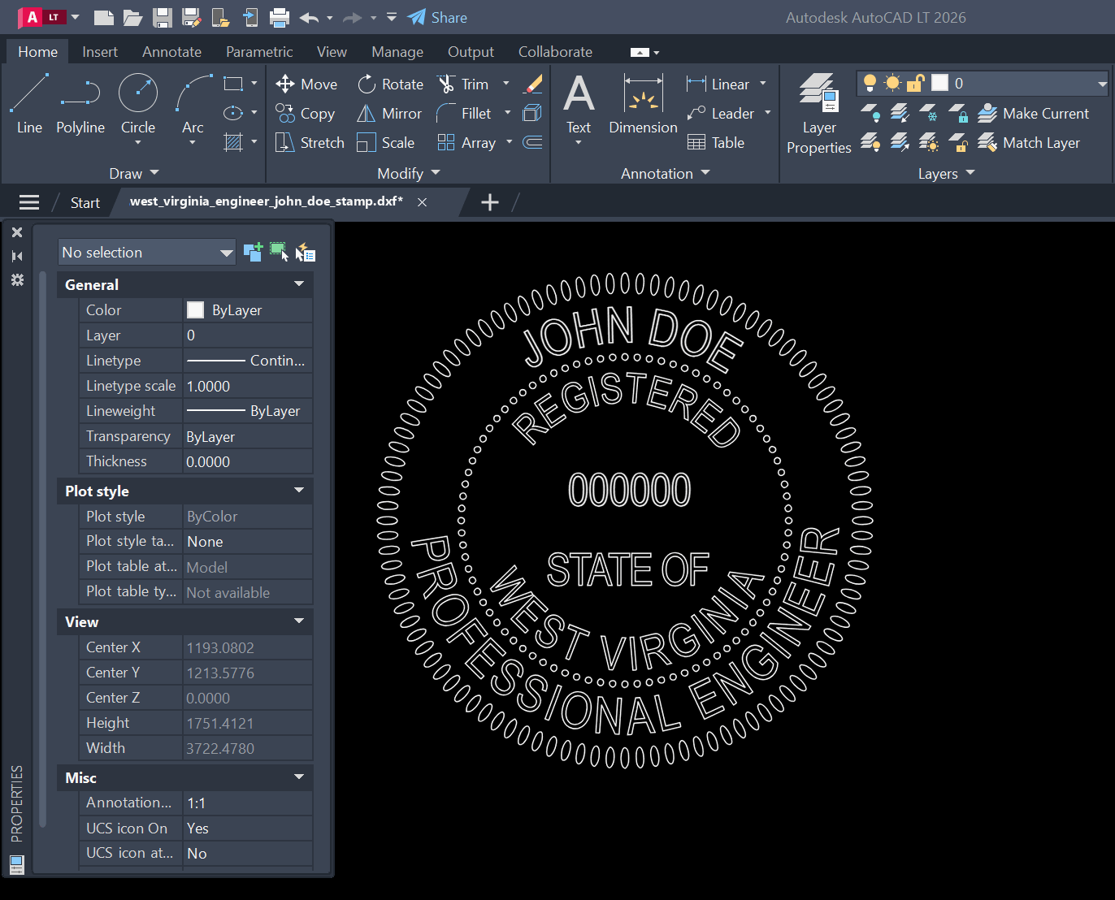Click the Plot printer icon

click(x=280, y=17)
